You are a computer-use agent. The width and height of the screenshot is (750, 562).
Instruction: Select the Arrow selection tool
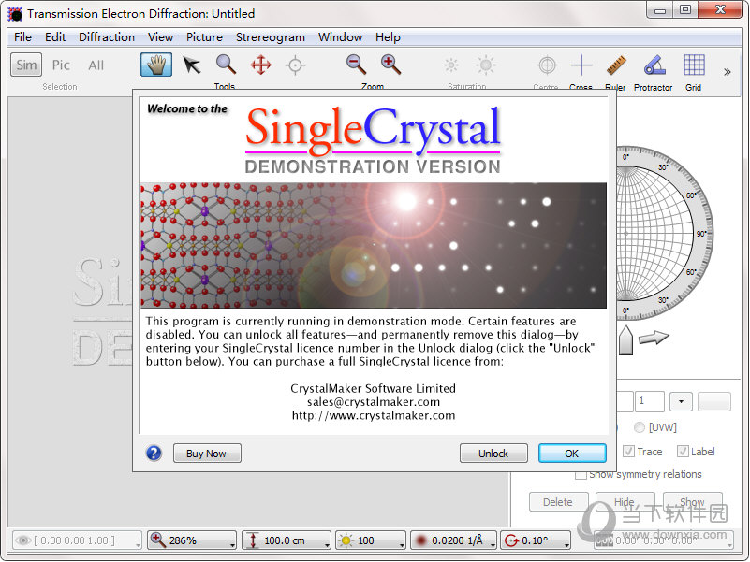[190, 65]
